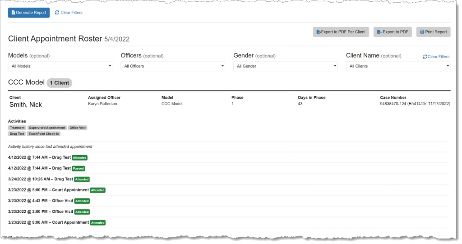Click Attended badge on 3/24/2022 Drug Test
The width and height of the screenshot is (462, 244).
coord(82,180)
